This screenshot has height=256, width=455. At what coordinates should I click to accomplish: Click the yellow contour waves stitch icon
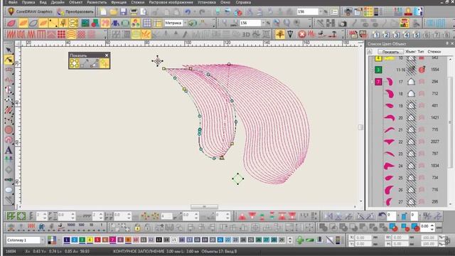71,35
